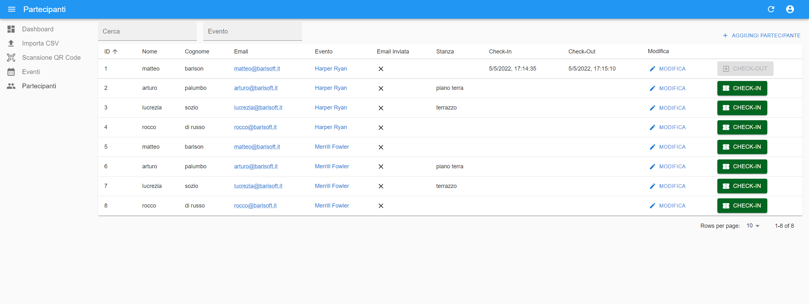Select Partecipanti in the sidebar
The image size is (809, 304).
39,86
